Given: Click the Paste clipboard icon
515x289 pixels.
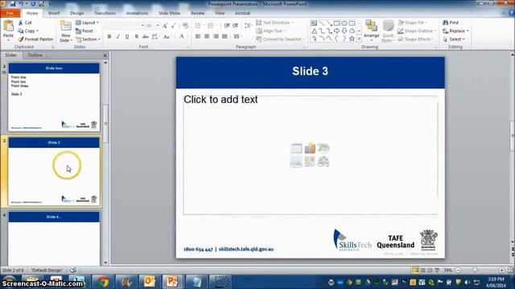Looking at the screenshot, I should 8,26.
